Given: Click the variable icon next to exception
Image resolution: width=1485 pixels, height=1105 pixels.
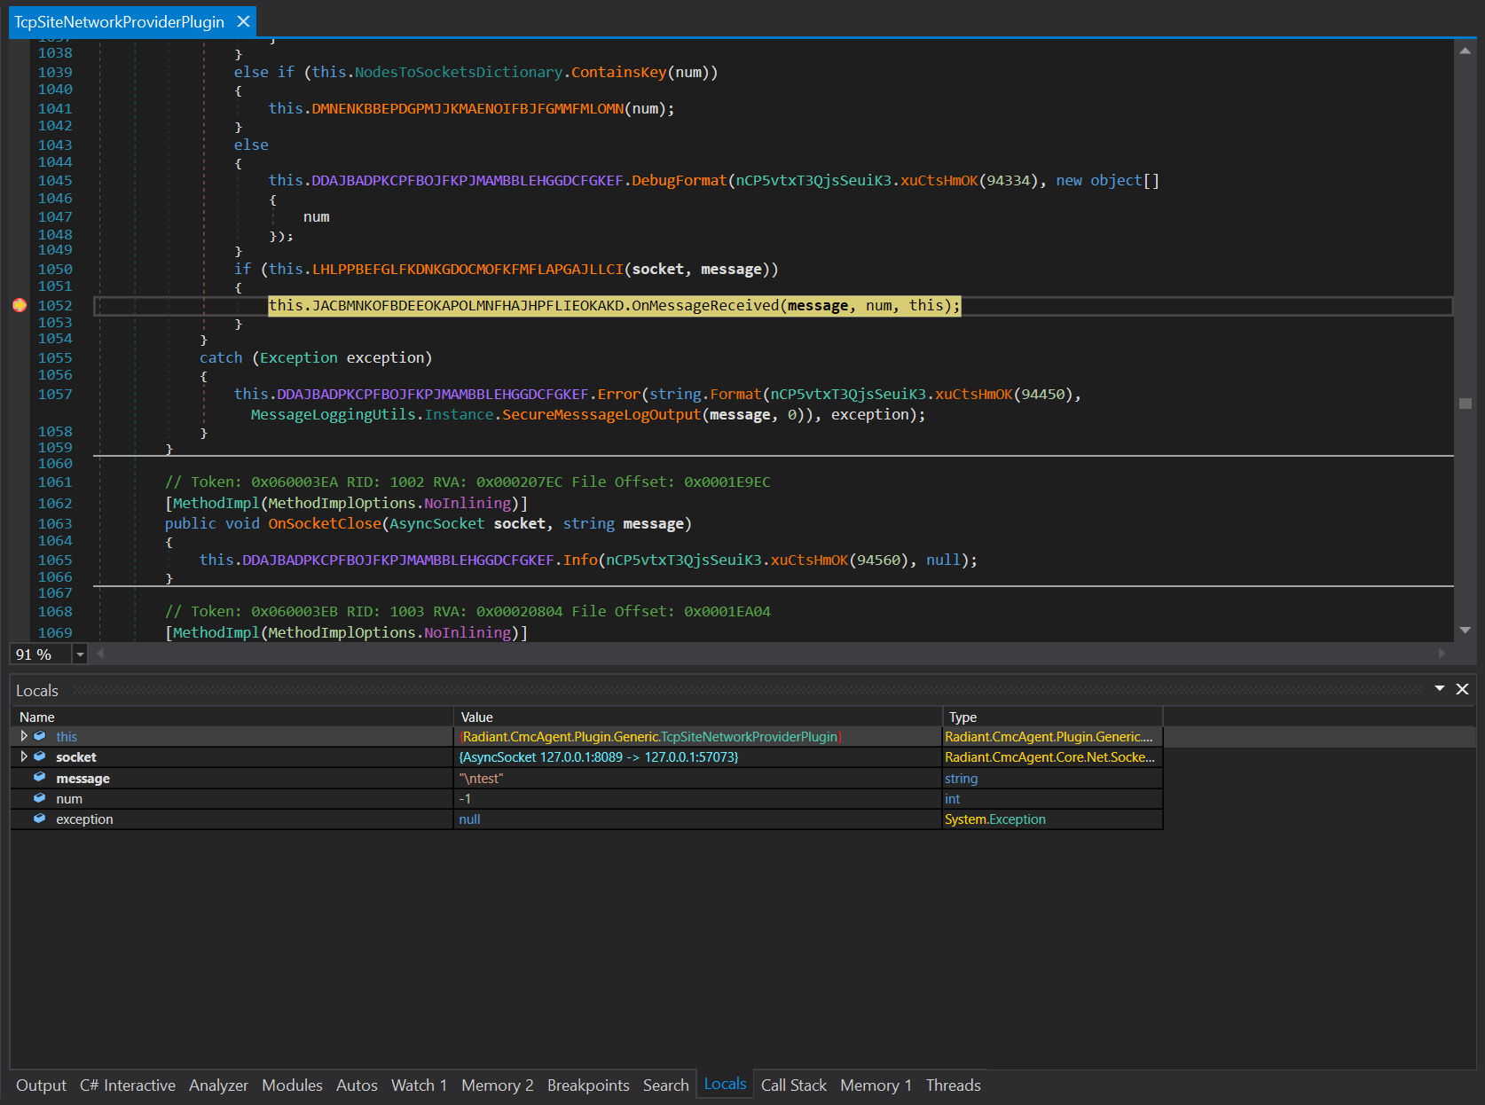Looking at the screenshot, I should pos(40,819).
